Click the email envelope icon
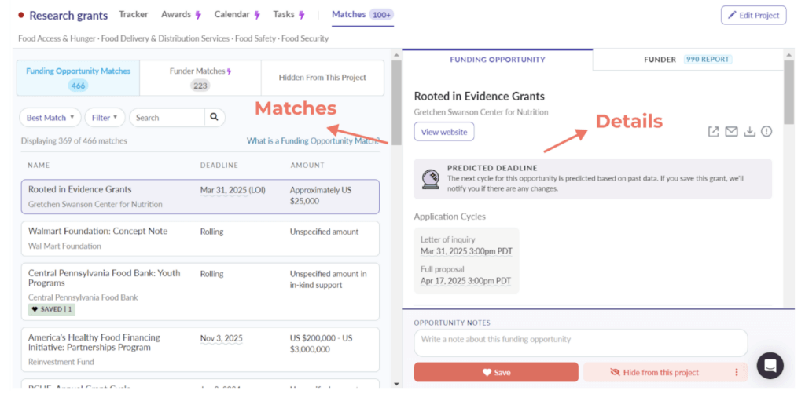Screen dimensions: 805x394 pos(731,132)
